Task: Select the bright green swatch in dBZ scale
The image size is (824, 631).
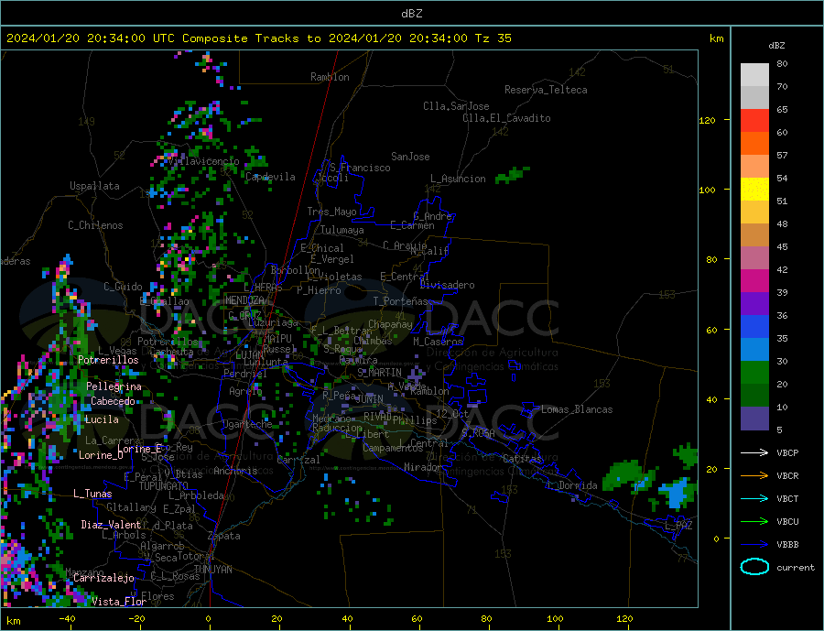Action: coord(754,373)
